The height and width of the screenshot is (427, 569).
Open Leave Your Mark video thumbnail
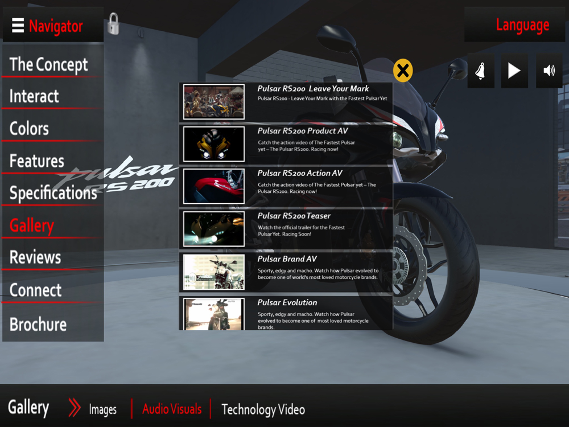[214, 102]
